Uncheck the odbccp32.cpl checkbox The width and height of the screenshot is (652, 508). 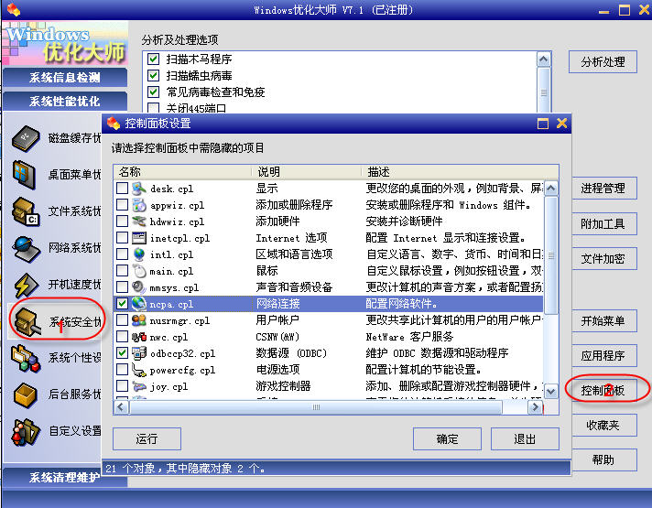122,353
